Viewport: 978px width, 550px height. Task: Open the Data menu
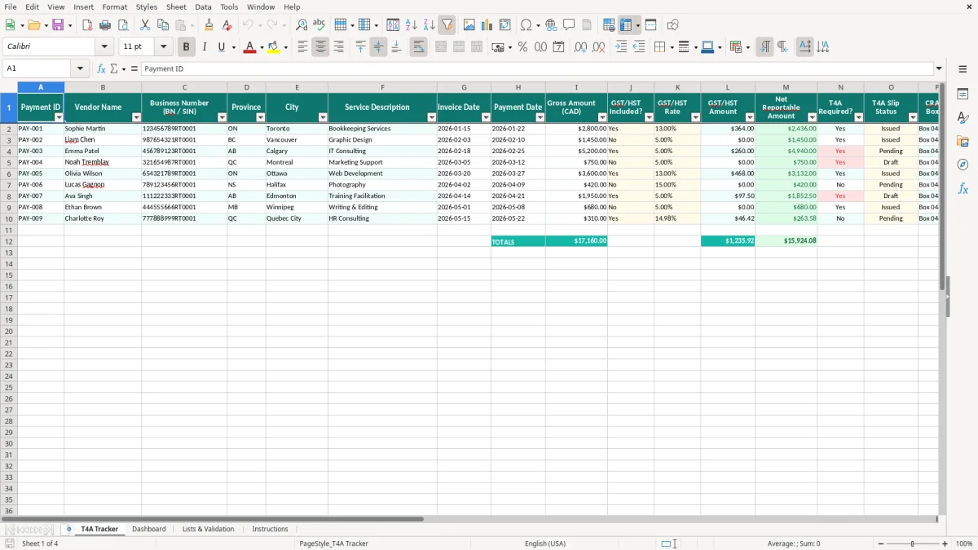click(203, 7)
